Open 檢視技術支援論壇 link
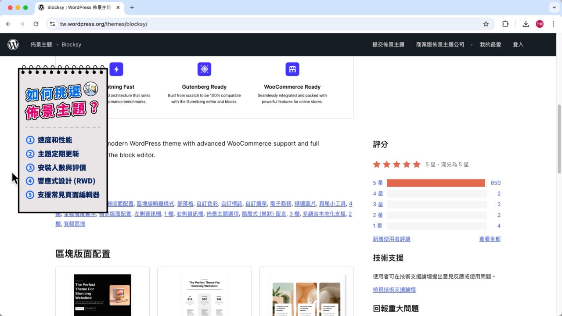Screen dimensions: 562x316 [x=394, y=290]
